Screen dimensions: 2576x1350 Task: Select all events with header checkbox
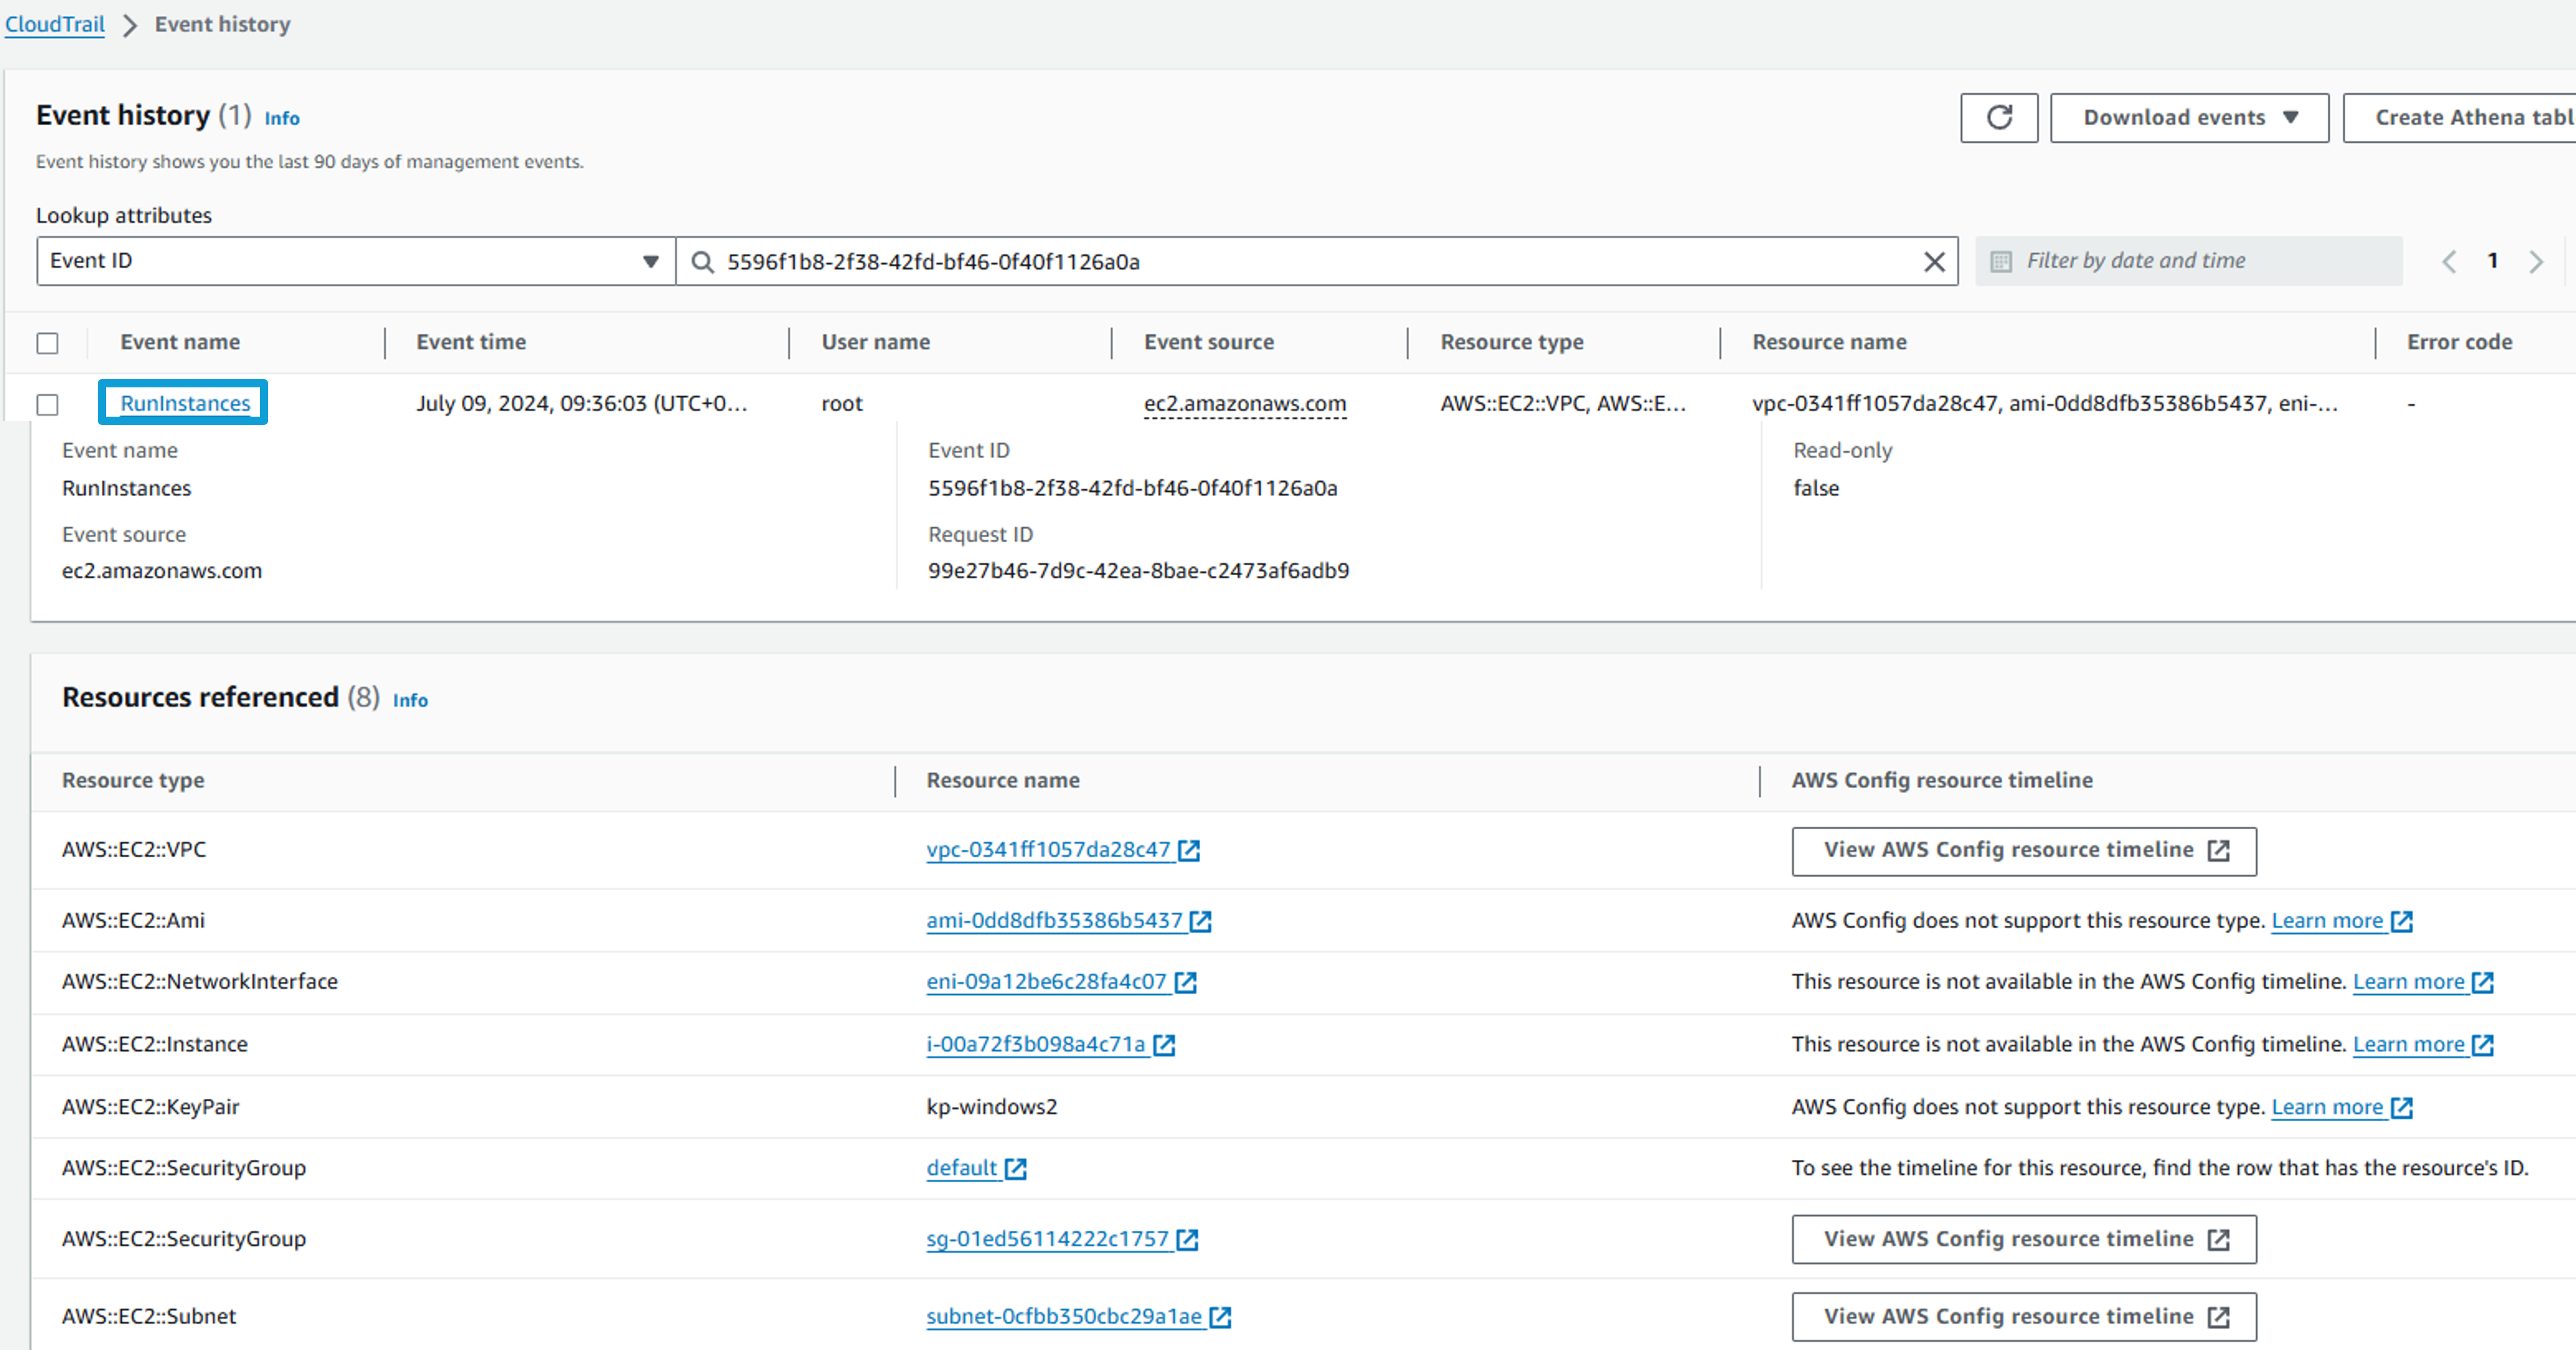[47, 343]
